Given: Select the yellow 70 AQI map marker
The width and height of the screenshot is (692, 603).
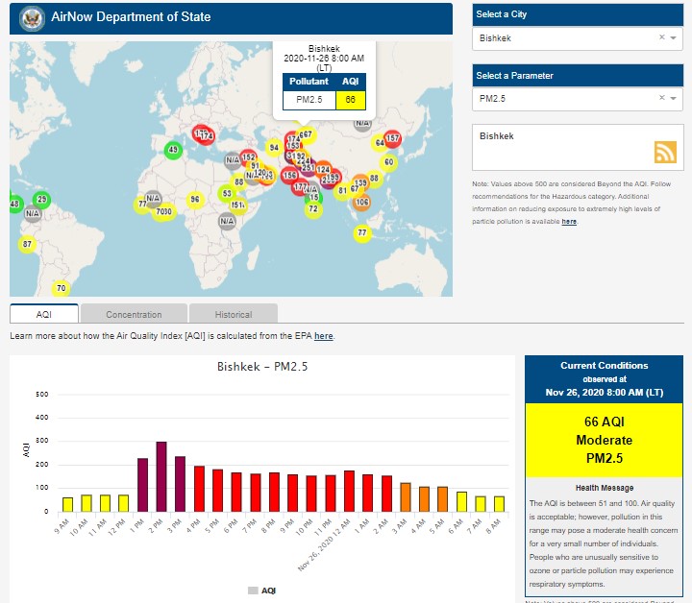Looking at the screenshot, I should (61, 288).
